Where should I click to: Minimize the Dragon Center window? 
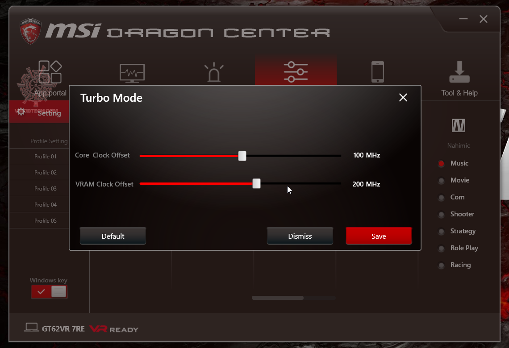[x=463, y=19]
